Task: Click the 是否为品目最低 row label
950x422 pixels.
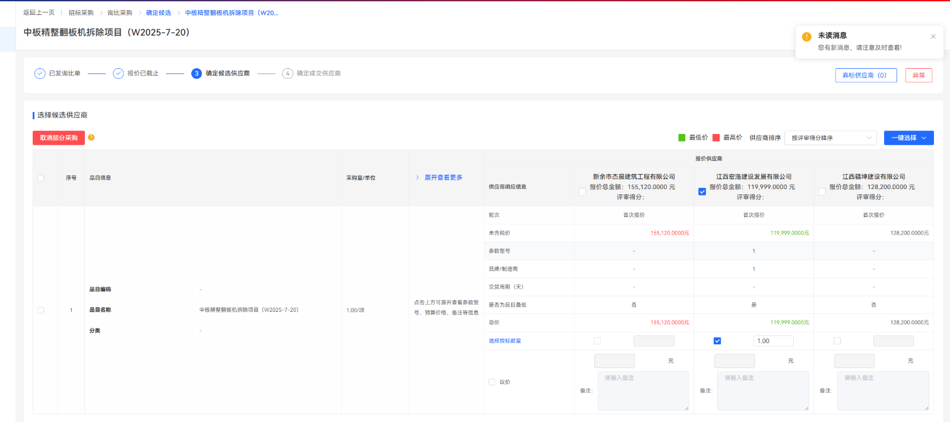Action: click(508, 305)
